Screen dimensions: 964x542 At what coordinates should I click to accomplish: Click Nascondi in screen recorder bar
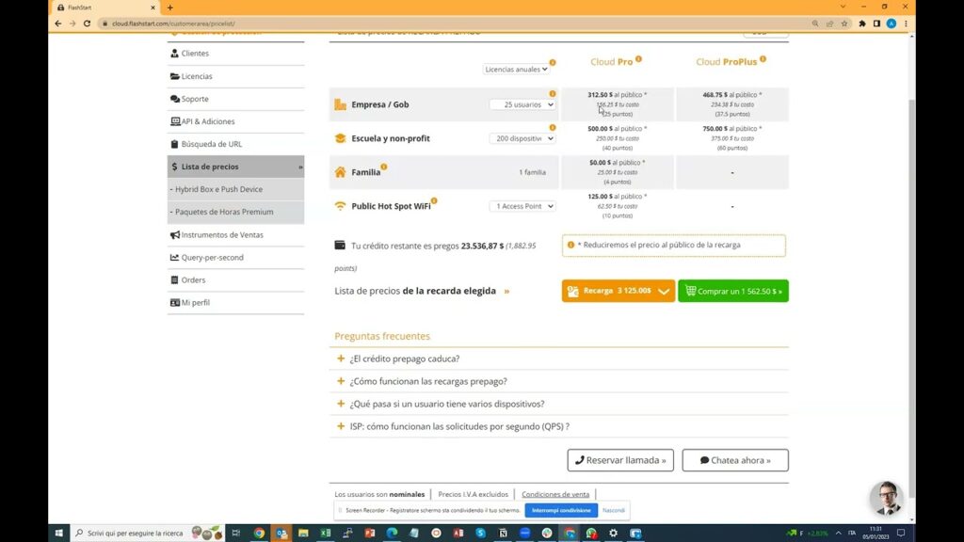[614, 510]
